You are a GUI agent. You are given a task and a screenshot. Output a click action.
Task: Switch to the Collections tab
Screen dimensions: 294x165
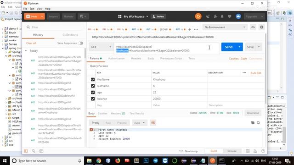click(x=70, y=35)
